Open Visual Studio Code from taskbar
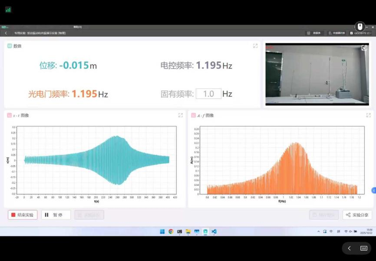The width and height of the screenshot is (376, 261). click(214, 232)
